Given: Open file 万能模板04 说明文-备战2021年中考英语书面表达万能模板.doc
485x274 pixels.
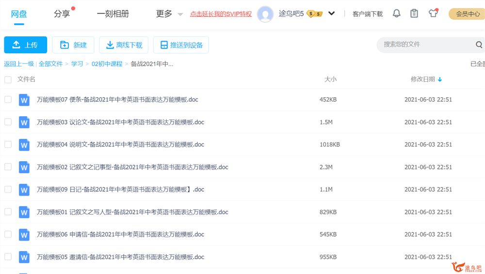Looking at the screenshot, I should point(121,144).
